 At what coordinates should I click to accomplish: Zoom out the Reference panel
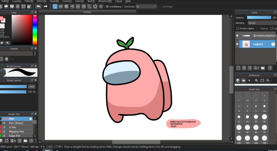pos(268,80)
